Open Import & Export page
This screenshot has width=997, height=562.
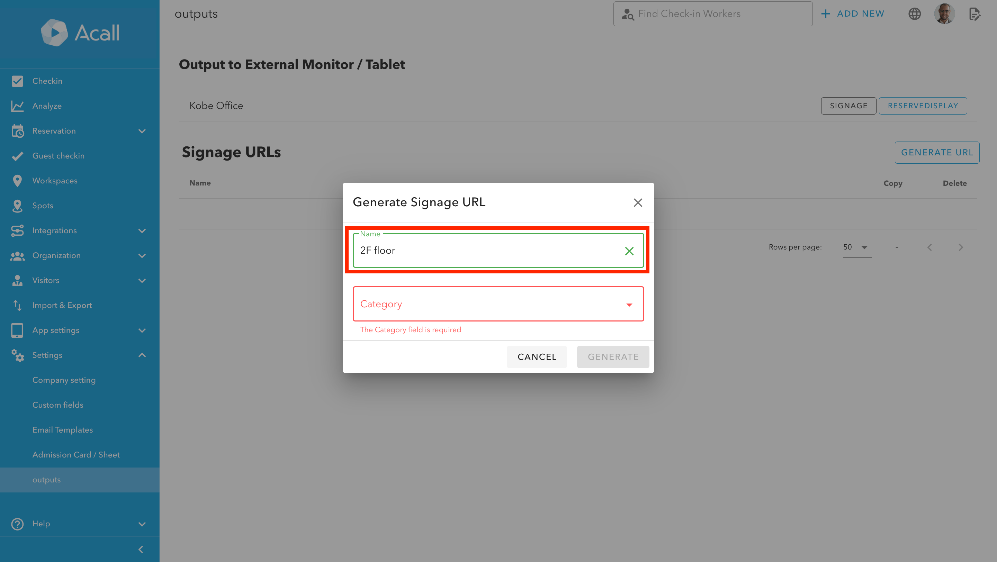coord(62,305)
